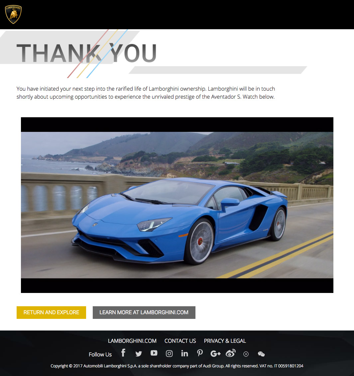Click the circled play icon in footer
The height and width of the screenshot is (376, 354).
coord(246,354)
